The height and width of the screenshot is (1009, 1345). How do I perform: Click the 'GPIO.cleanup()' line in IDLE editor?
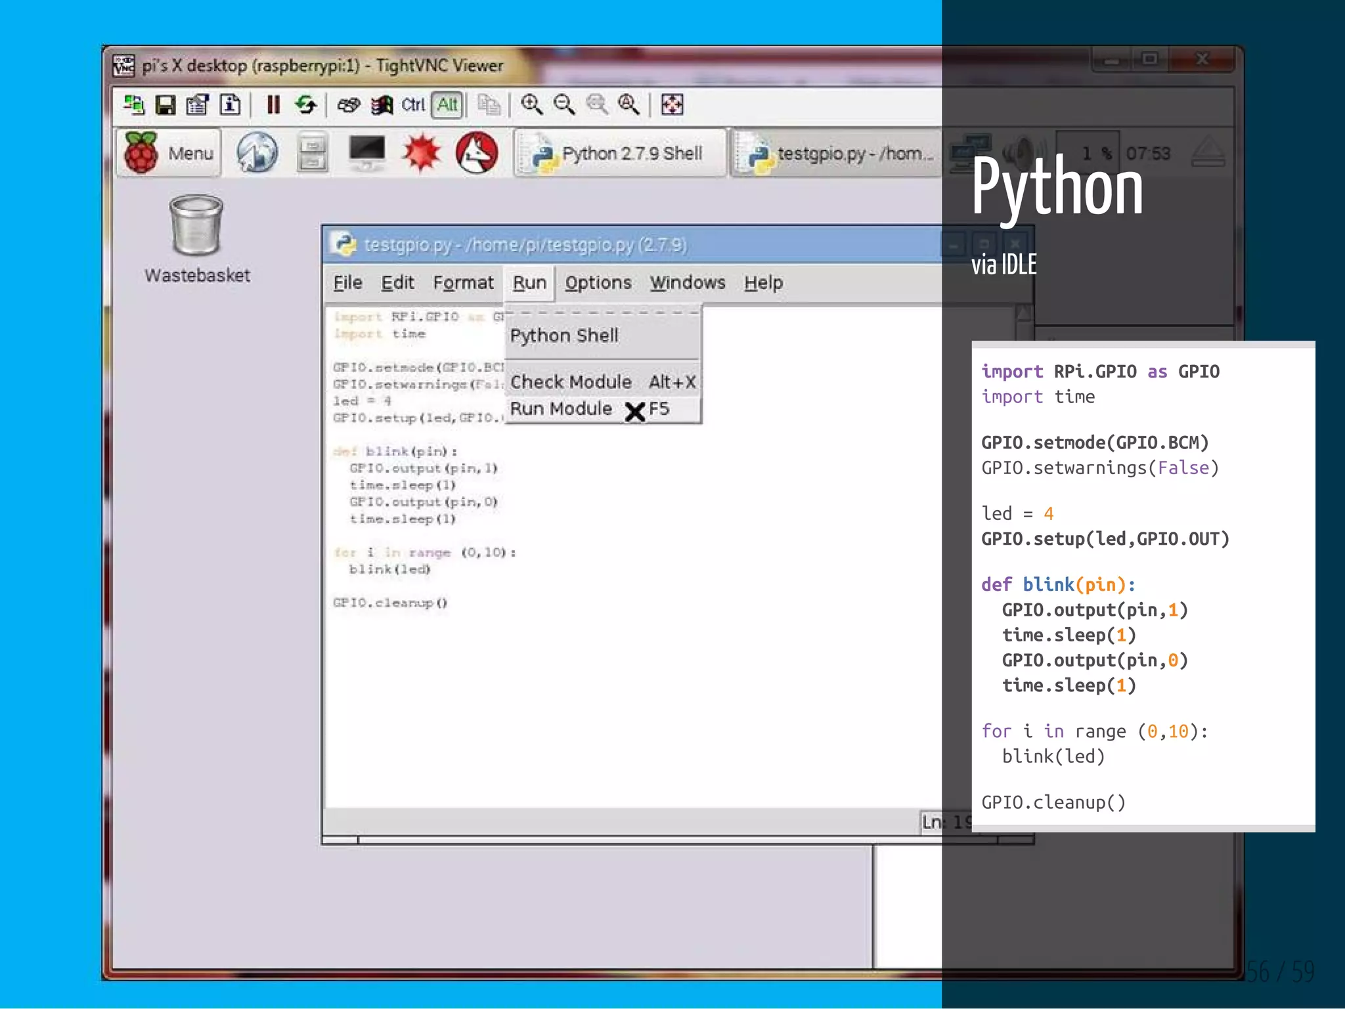(x=390, y=603)
